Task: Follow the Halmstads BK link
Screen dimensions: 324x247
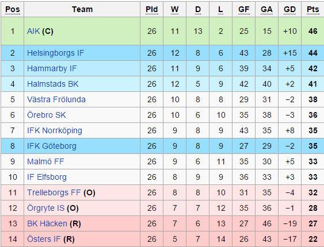Action: pos(53,84)
